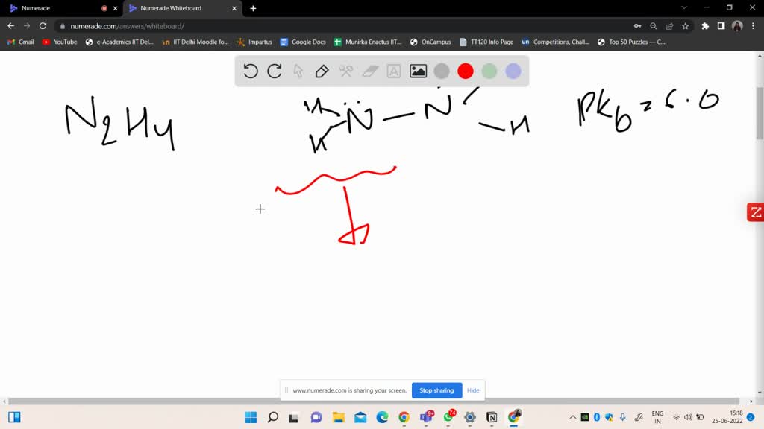
Task: Pick the lavender pen color
Action: point(513,71)
